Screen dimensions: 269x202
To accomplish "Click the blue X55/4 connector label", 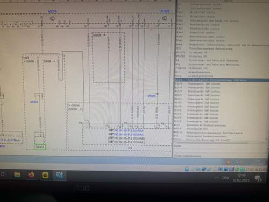I will coord(34,102).
